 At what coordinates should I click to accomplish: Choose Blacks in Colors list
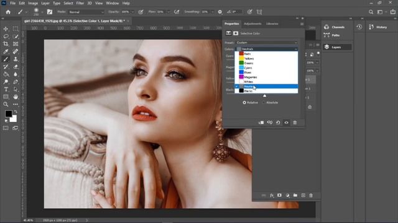266,91
